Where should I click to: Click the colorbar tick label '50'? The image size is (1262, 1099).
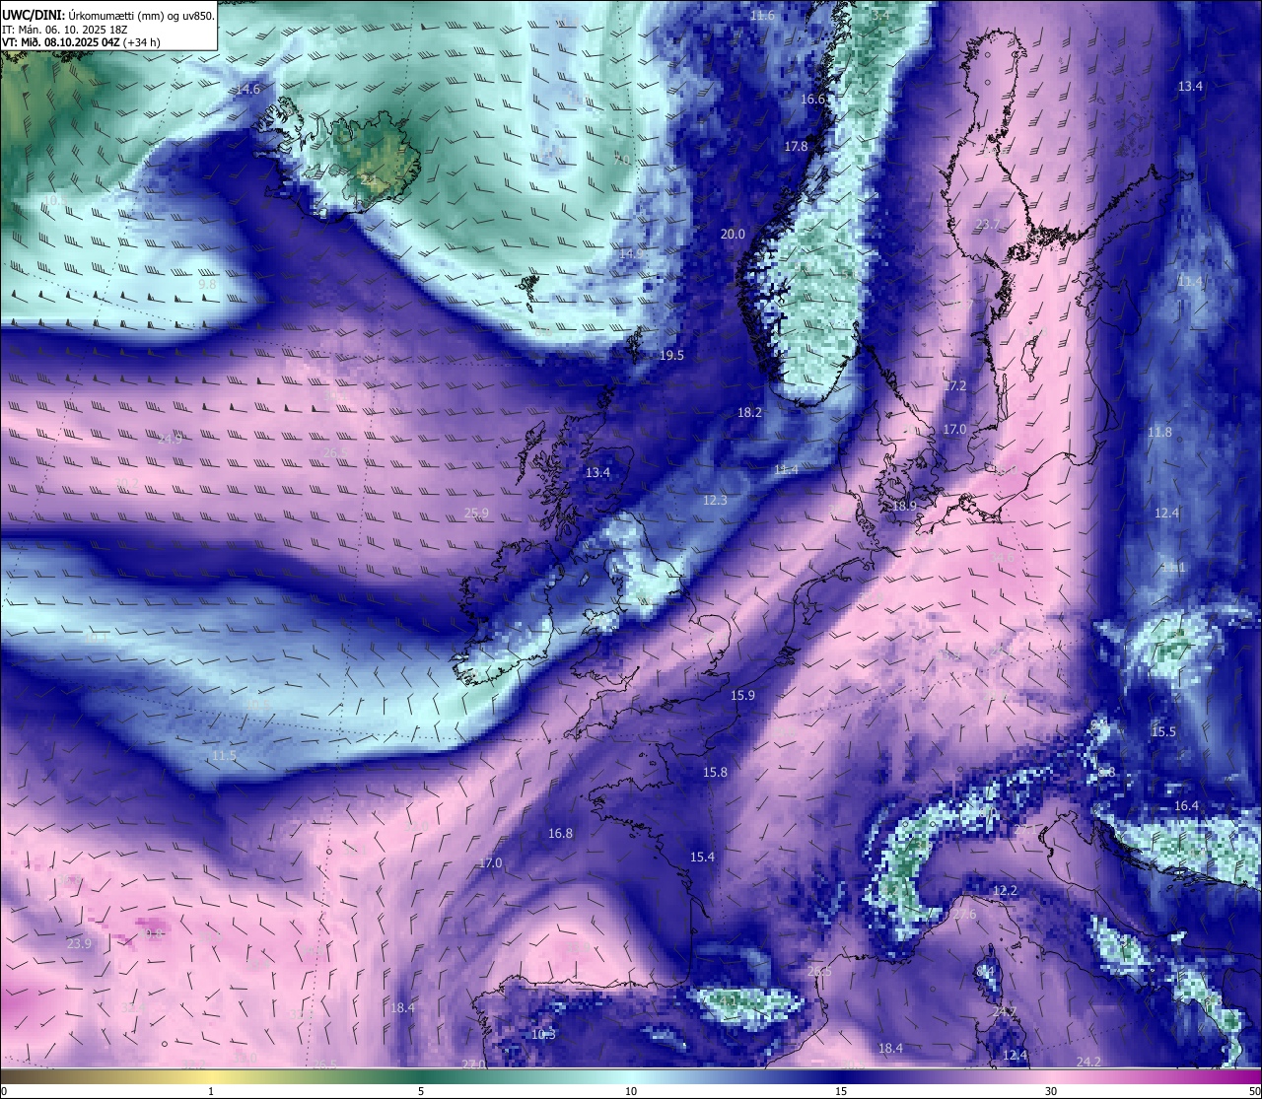tap(1253, 1091)
